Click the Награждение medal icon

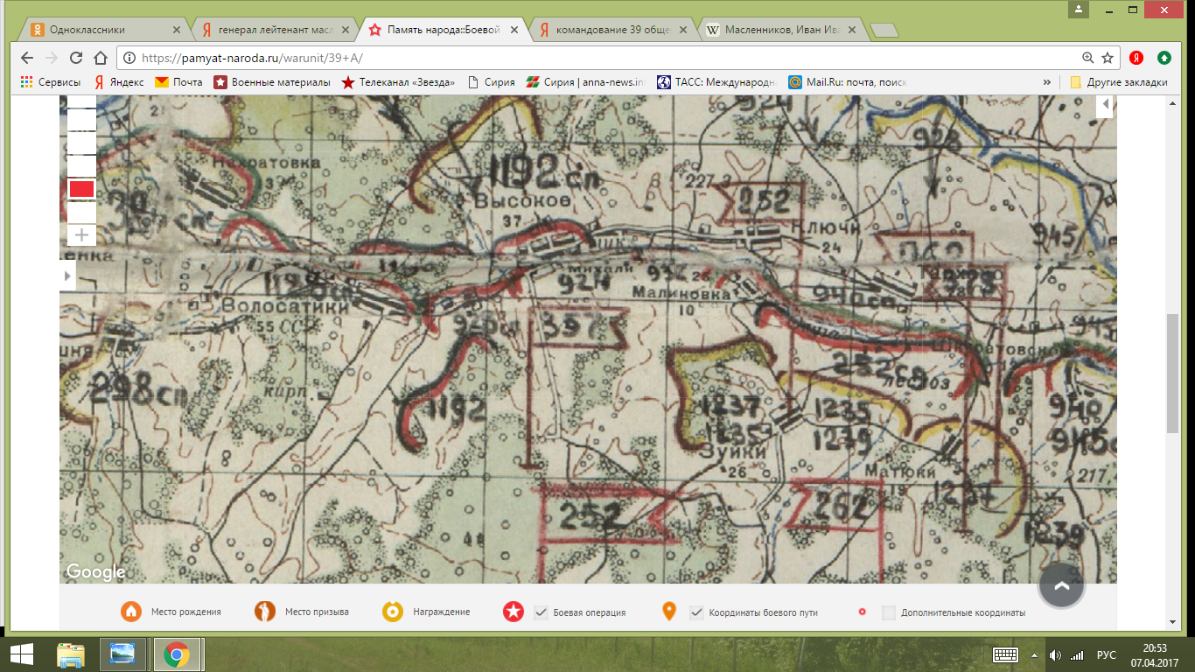(393, 612)
